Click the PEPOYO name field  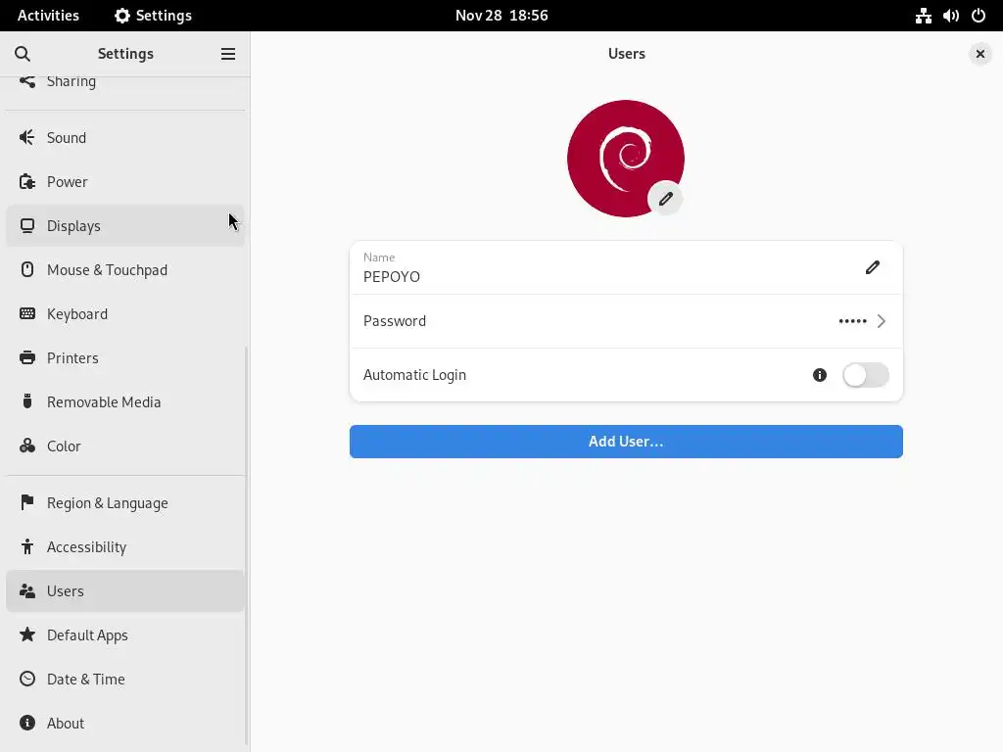(626, 267)
